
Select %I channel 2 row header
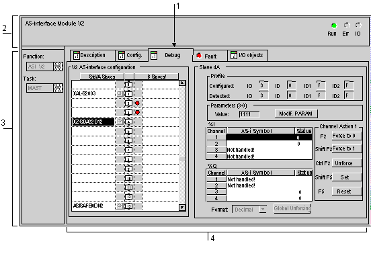tap(216, 144)
